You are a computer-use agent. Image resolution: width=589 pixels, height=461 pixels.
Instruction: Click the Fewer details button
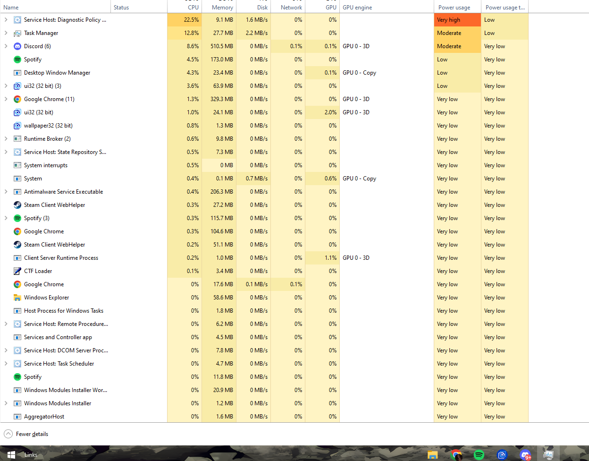(26, 434)
